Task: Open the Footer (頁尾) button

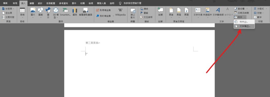Action: 179,13
